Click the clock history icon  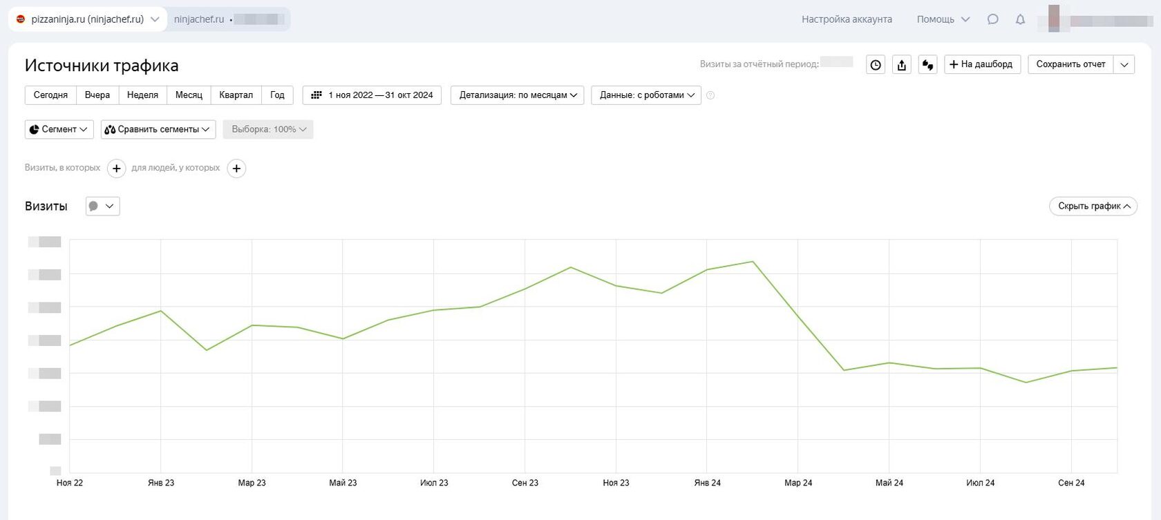[876, 65]
